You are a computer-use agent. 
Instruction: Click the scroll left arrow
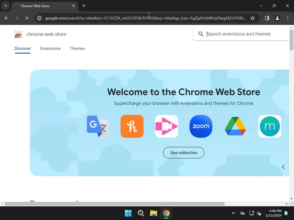tap(2, 204)
